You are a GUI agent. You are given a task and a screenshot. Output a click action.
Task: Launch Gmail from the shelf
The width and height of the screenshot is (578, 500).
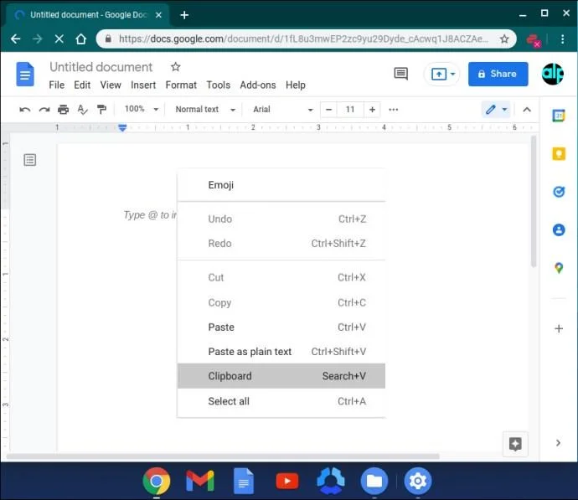[200, 481]
